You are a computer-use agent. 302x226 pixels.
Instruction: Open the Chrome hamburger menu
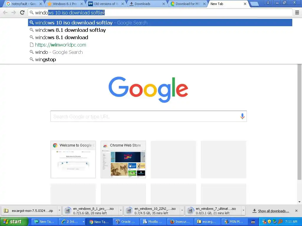click(297, 13)
